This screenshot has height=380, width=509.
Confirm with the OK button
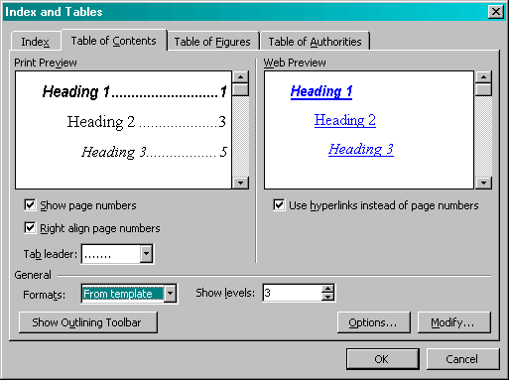click(382, 359)
